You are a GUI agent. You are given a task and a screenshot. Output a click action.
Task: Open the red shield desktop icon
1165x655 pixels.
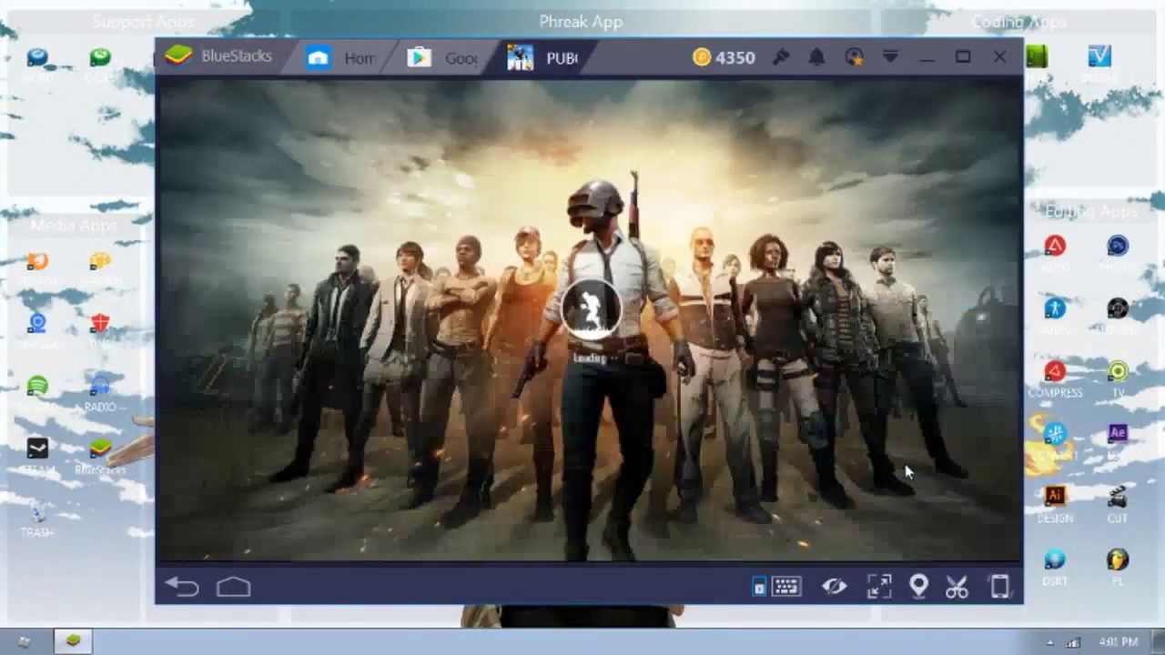click(x=100, y=324)
